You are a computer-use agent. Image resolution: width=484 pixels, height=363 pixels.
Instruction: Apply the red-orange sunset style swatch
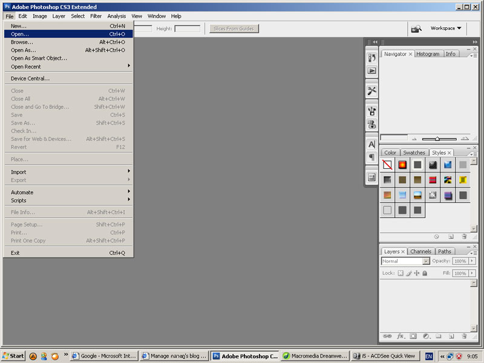point(402,165)
